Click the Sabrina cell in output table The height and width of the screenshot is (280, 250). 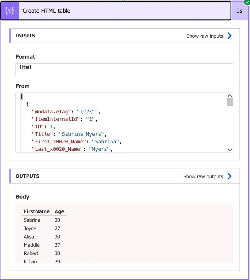(32, 220)
